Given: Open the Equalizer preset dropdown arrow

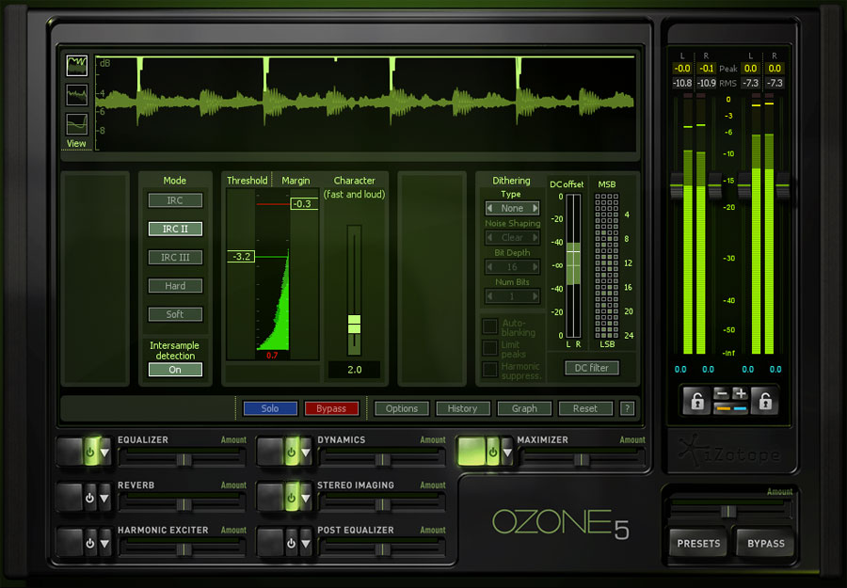Looking at the screenshot, I should click(x=104, y=453).
